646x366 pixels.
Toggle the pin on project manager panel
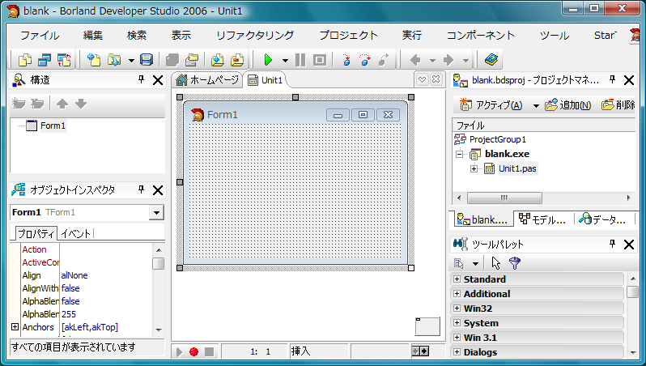pyautogui.click(x=612, y=79)
